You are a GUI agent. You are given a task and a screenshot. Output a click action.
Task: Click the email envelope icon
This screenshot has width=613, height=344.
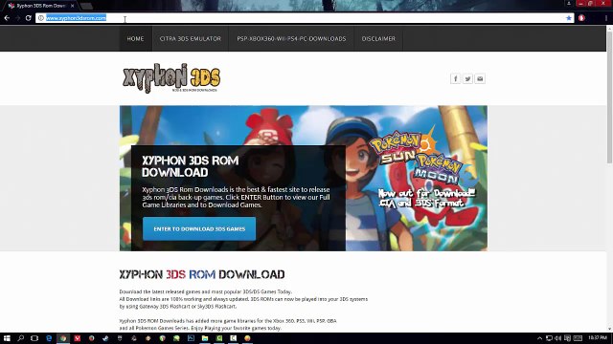tap(480, 78)
